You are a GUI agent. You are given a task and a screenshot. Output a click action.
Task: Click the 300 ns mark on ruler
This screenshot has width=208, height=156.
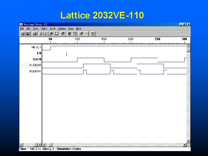(184, 39)
